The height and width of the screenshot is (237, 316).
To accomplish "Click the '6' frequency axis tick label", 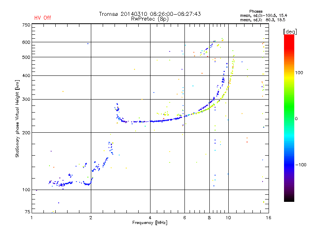I will pyautogui.click(x=184, y=218).
